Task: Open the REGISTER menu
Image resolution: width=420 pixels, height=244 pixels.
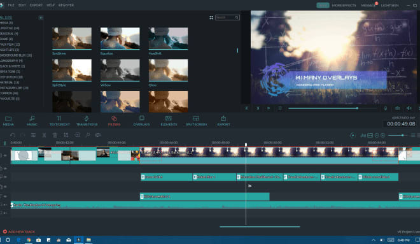Action: coord(66,5)
